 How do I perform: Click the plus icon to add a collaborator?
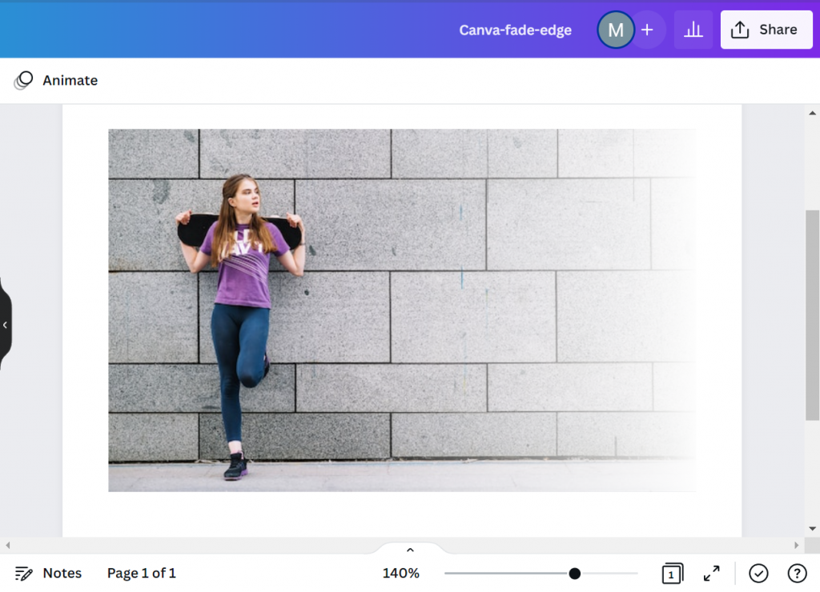tap(647, 30)
